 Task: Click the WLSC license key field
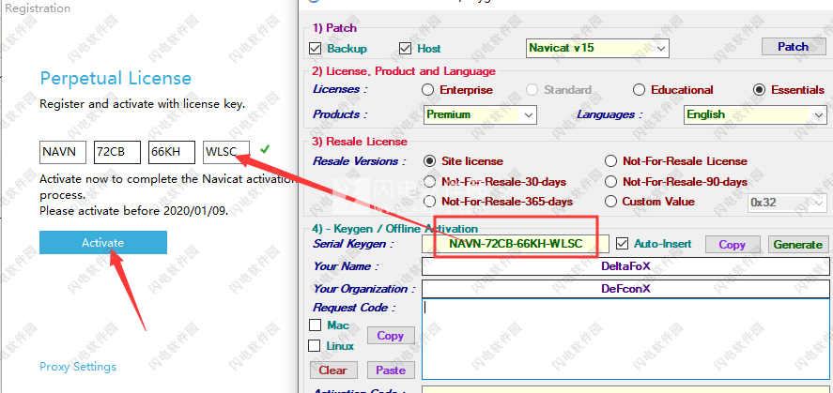point(226,152)
